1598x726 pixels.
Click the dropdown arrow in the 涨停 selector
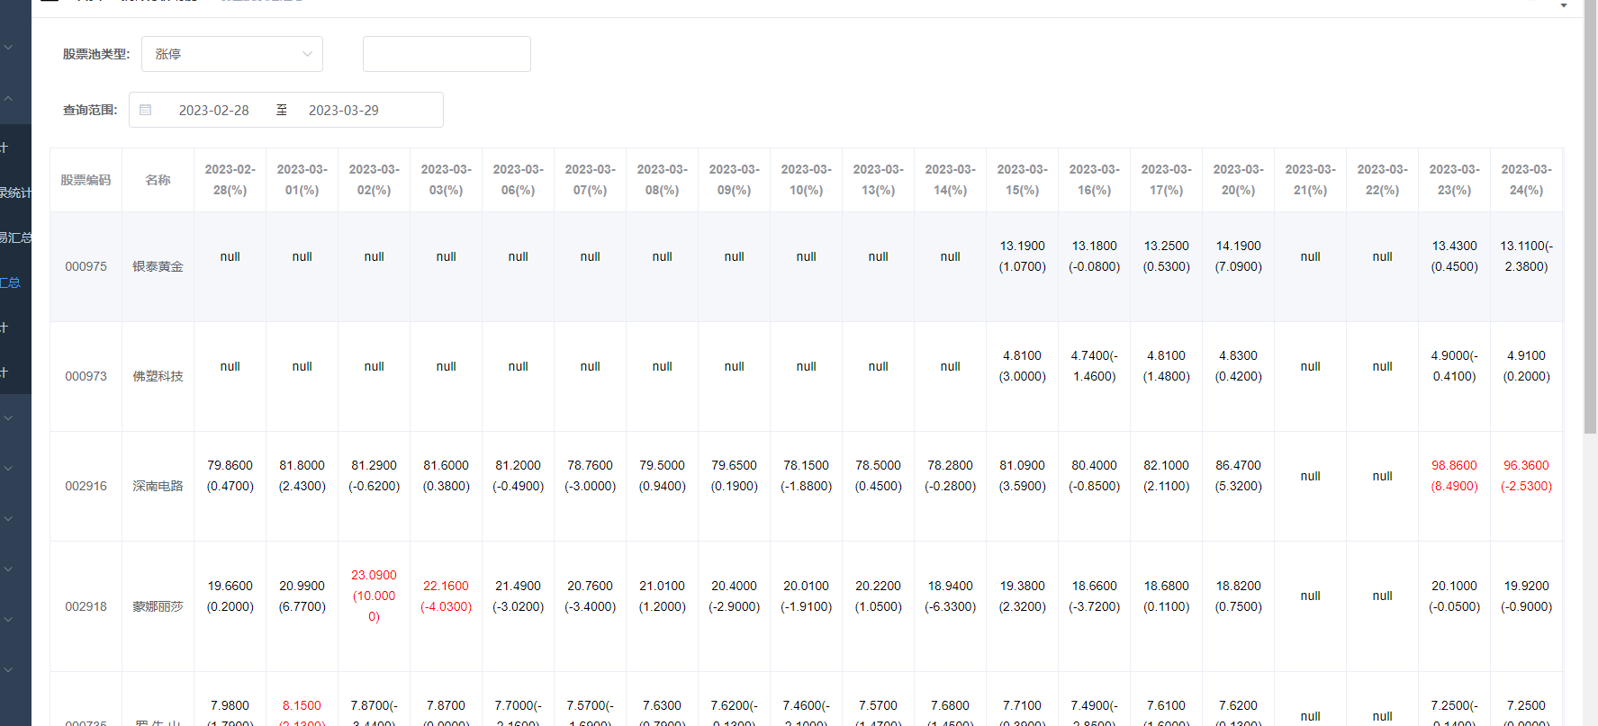[x=307, y=54]
